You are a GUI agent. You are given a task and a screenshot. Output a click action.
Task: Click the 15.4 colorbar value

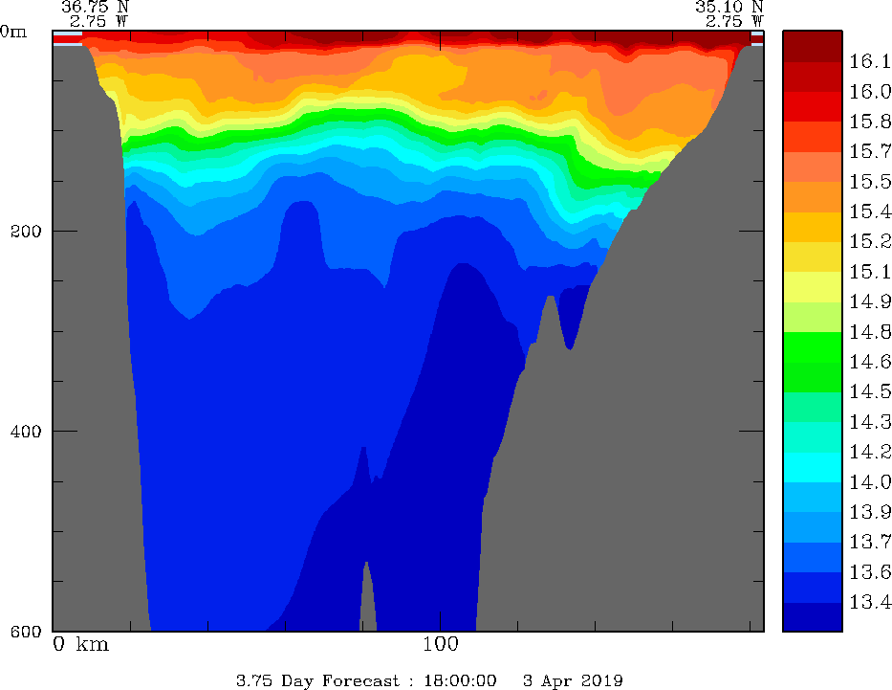point(870,211)
